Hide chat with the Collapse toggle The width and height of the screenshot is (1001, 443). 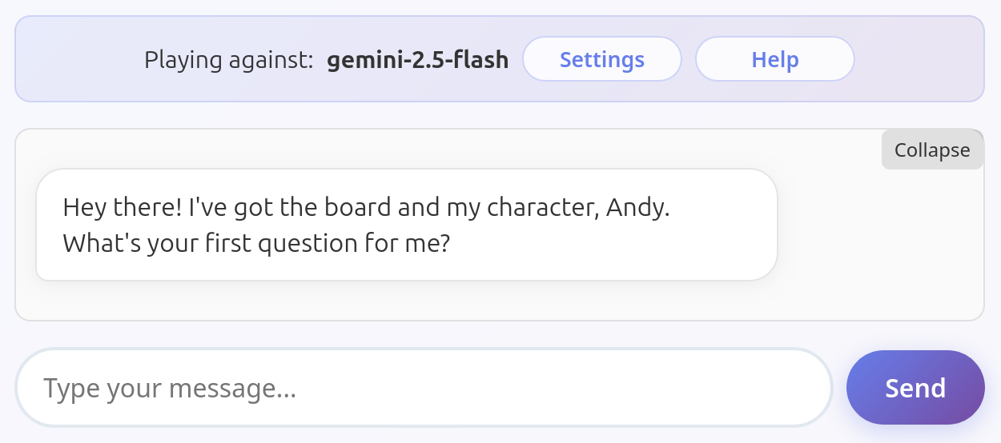coord(932,150)
